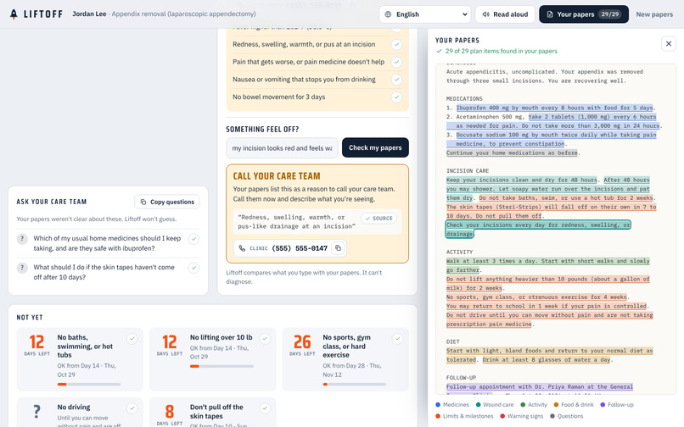Click the Questions legend color dot
This screenshot has width=684, height=427.
[x=552, y=416]
